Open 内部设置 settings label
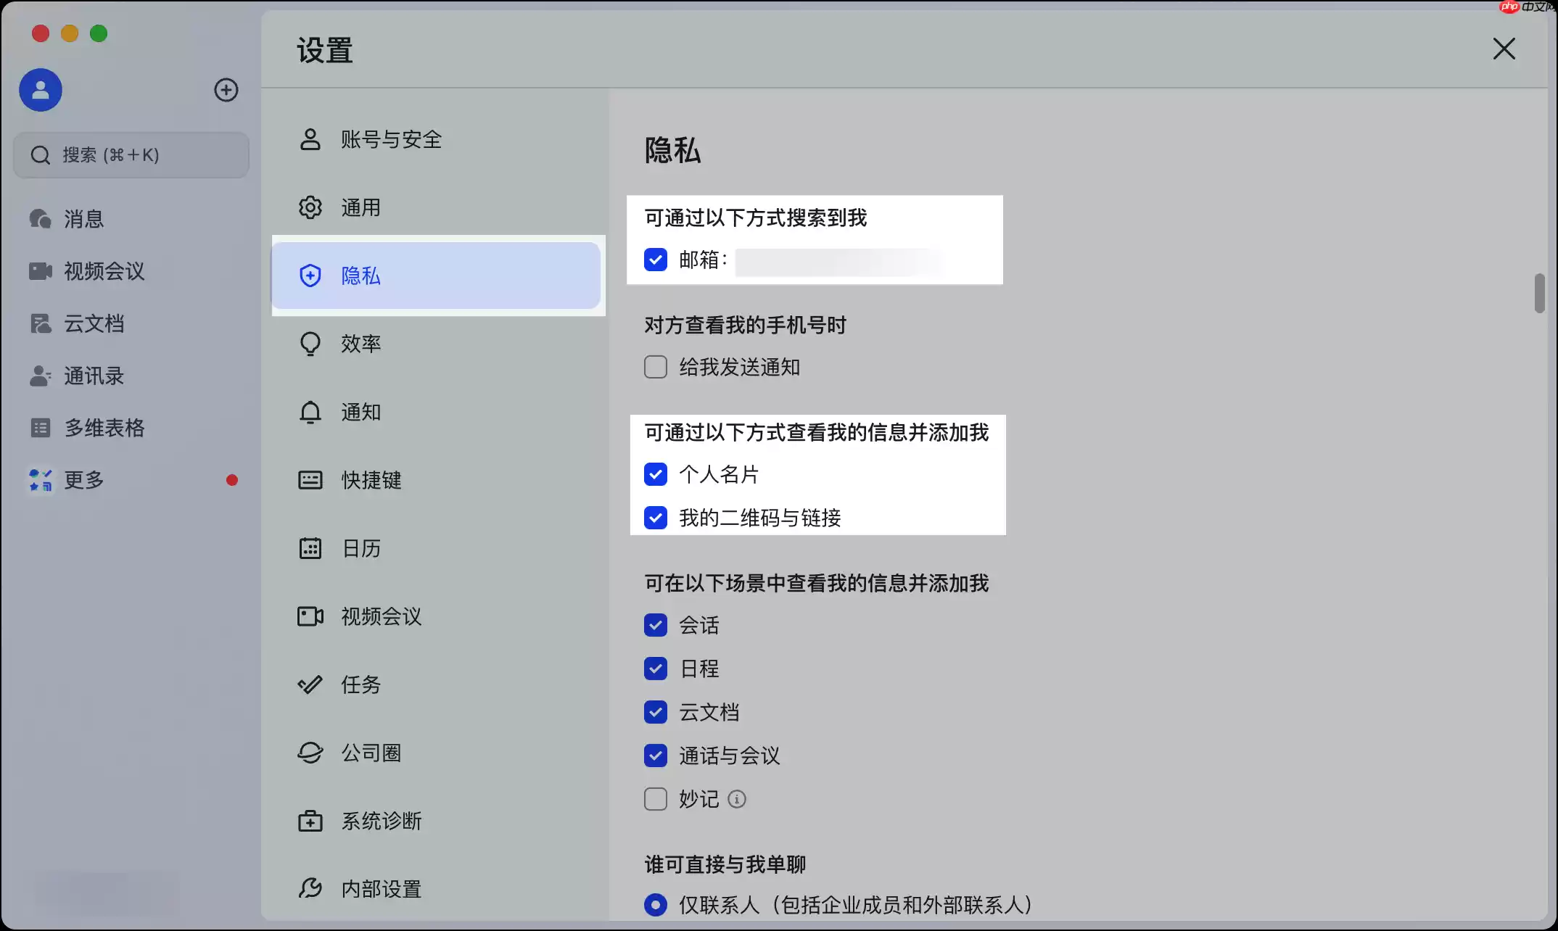 pyautogui.click(x=382, y=889)
